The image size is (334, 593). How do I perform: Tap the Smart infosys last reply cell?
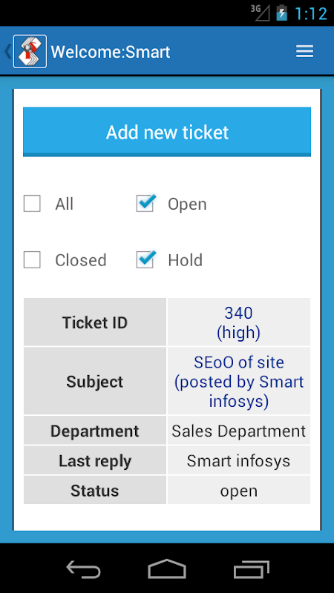(x=238, y=460)
